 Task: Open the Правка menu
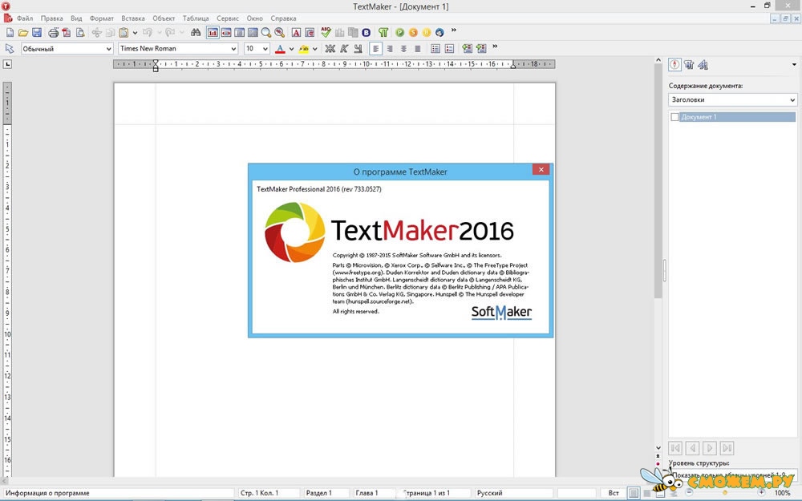pos(51,18)
